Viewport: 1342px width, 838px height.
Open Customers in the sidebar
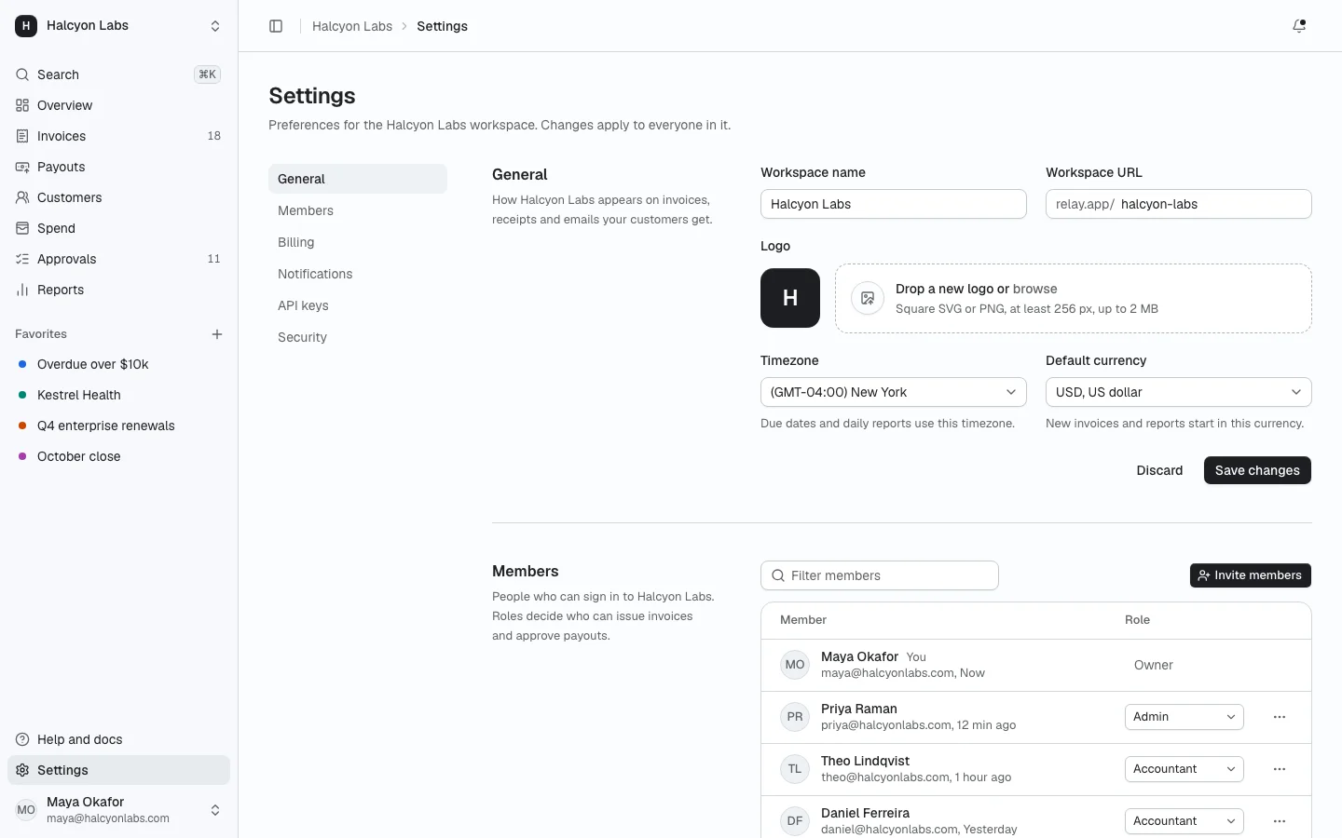pyautogui.click(x=118, y=197)
